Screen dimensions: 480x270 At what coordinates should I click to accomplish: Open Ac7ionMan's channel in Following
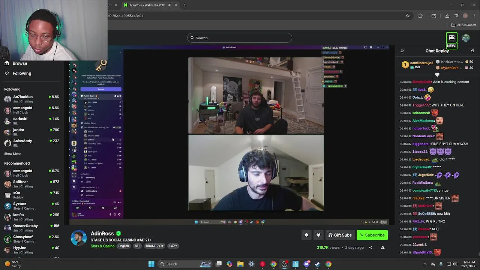point(32,99)
